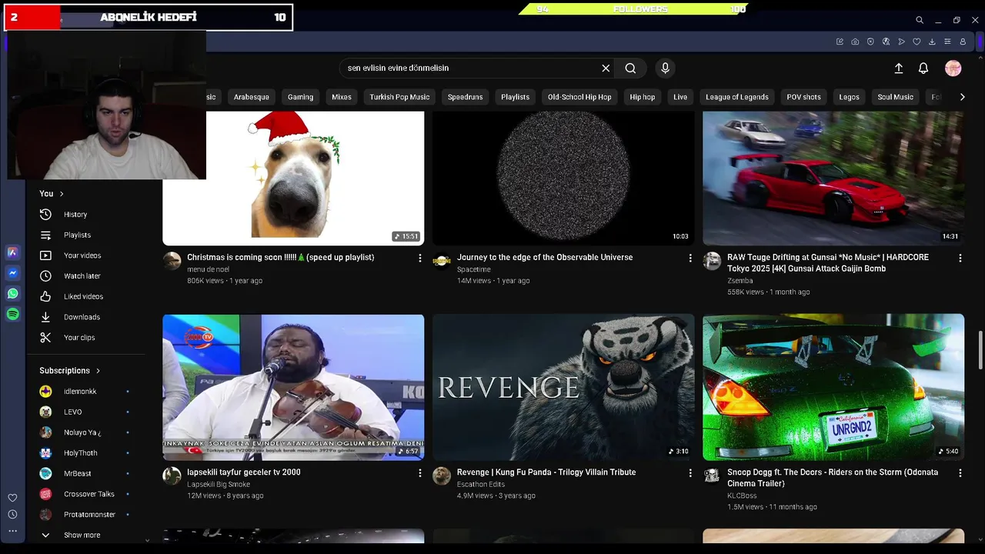The width and height of the screenshot is (985, 554).
Task: Select the Soul Music chip
Action: [x=896, y=97]
